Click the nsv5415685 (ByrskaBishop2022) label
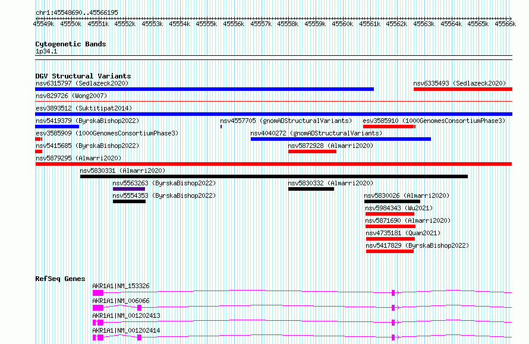Viewport: 529px width, 344px height. (x=87, y=146)
